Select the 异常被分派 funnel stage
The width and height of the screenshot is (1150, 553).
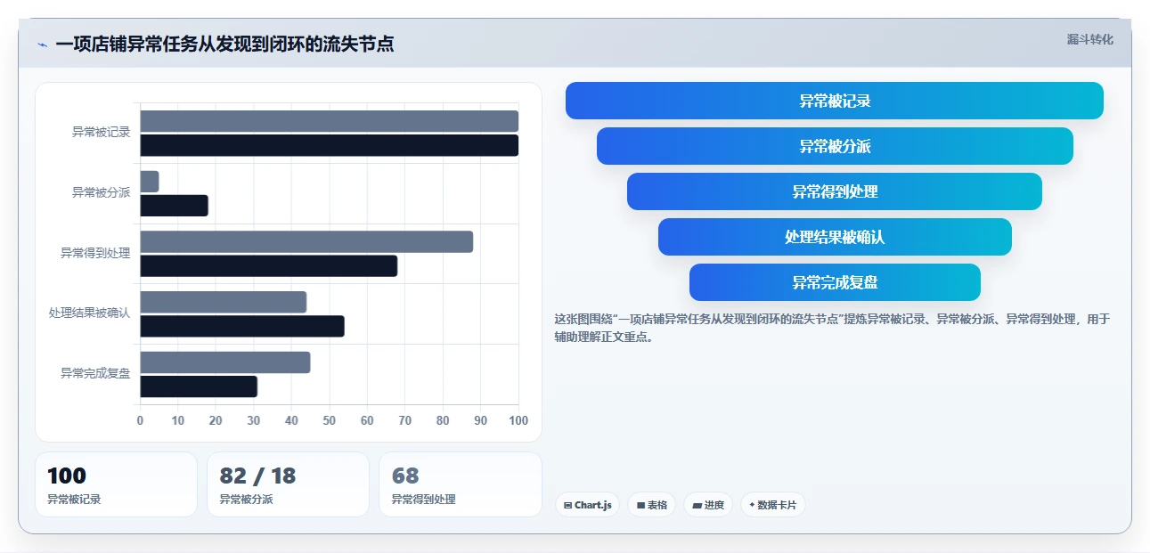point(835,146)
